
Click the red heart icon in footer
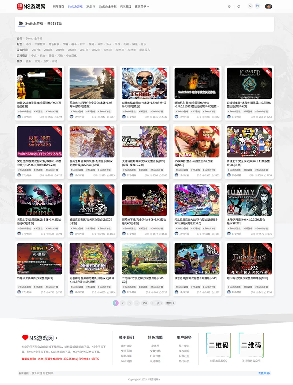pyautogui.click(x=25, y=338)
